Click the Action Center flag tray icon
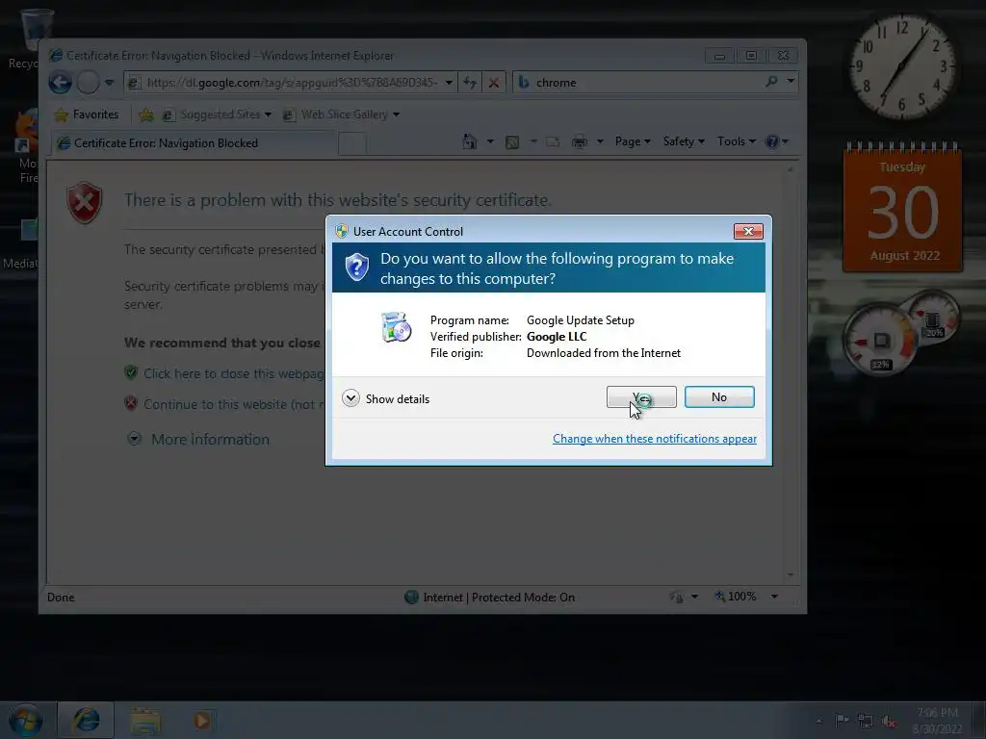Screen dimensions: 986x739 tap(841, 720)
